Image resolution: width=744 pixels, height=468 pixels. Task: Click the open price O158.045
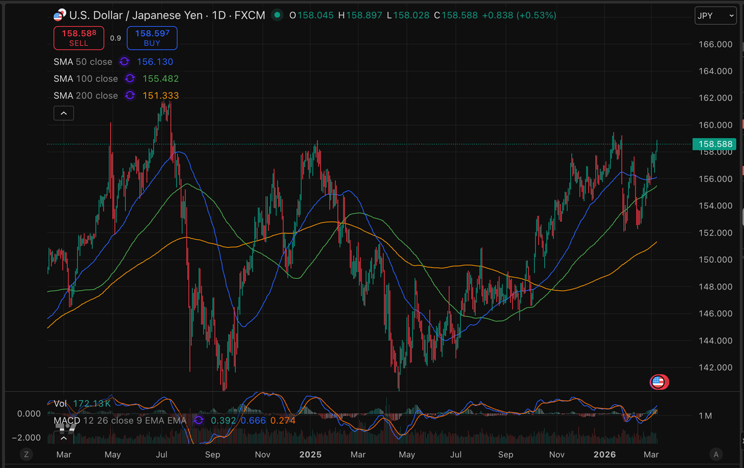[x=311, y=15]
